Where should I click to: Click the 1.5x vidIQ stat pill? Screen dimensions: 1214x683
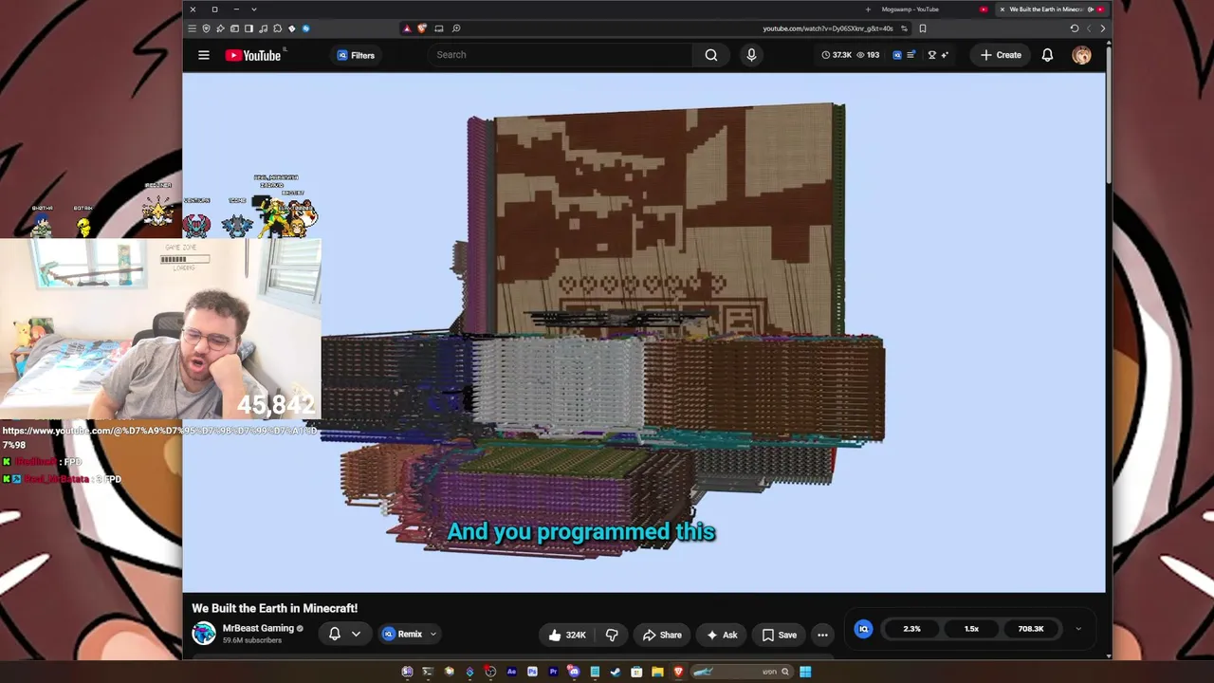pos(971,629)
